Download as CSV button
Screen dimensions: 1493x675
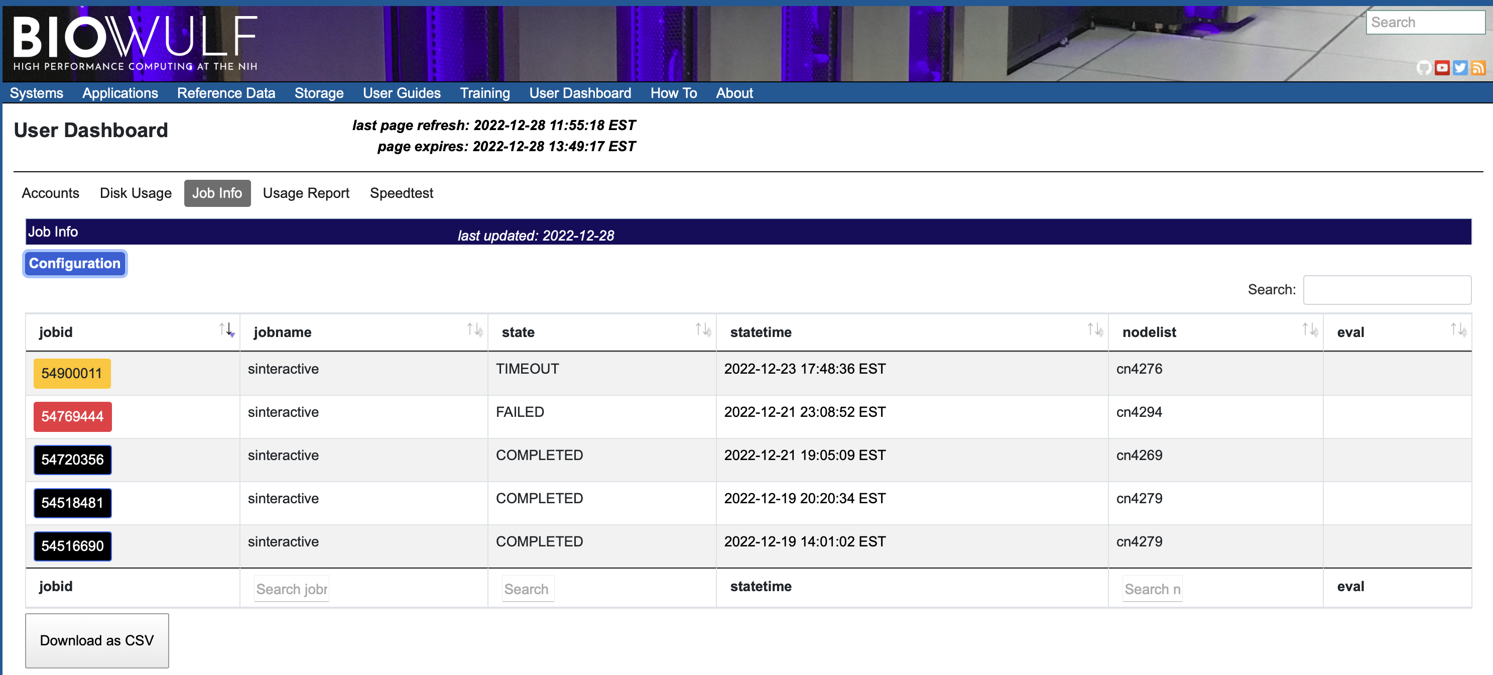click(x=97, y=640)
